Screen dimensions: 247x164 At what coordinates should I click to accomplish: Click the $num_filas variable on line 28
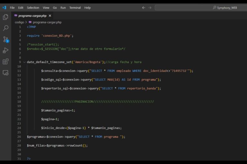click(x=36, y=146)
